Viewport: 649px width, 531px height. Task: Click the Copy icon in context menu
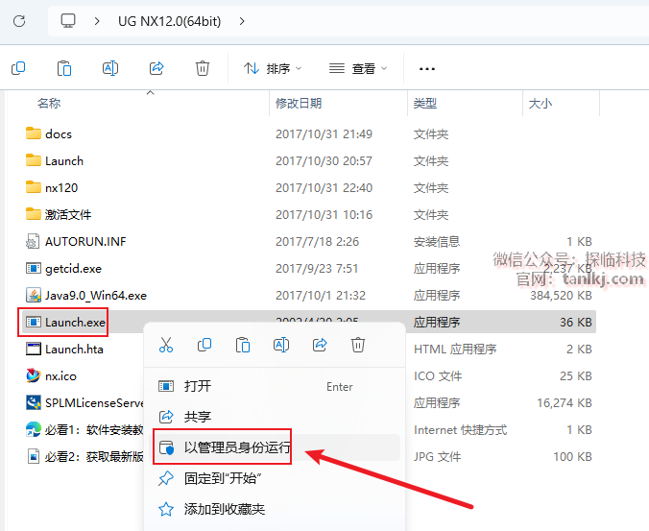[204, 345]
